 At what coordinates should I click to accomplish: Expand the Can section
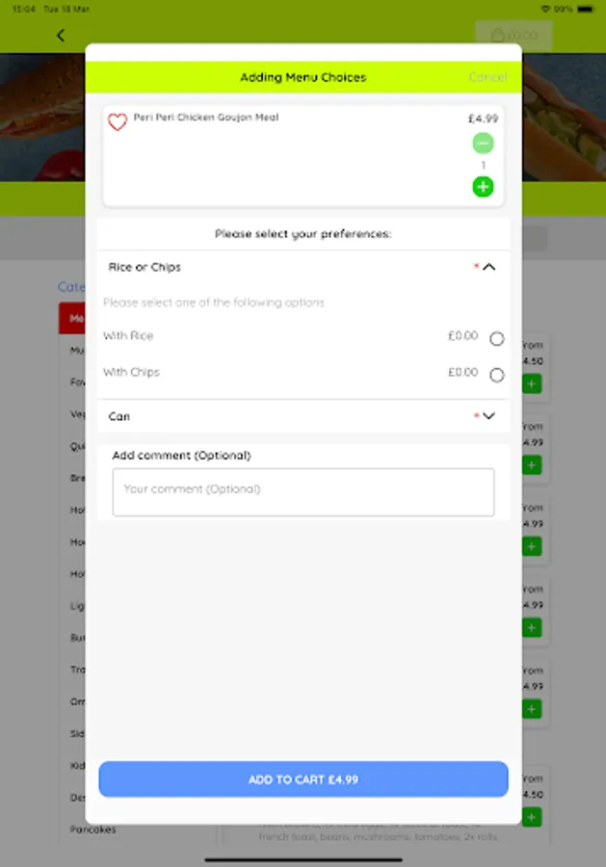(489, 415)
